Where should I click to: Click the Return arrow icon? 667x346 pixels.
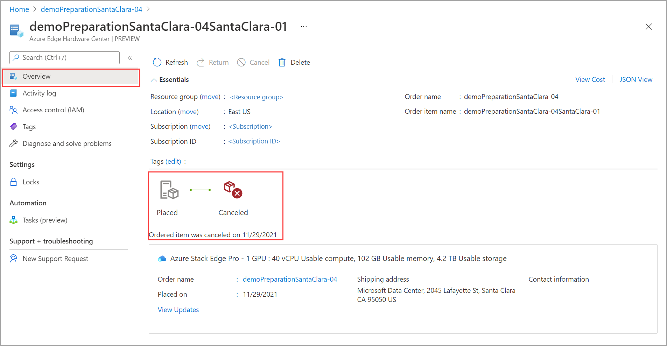coord(201,62)
